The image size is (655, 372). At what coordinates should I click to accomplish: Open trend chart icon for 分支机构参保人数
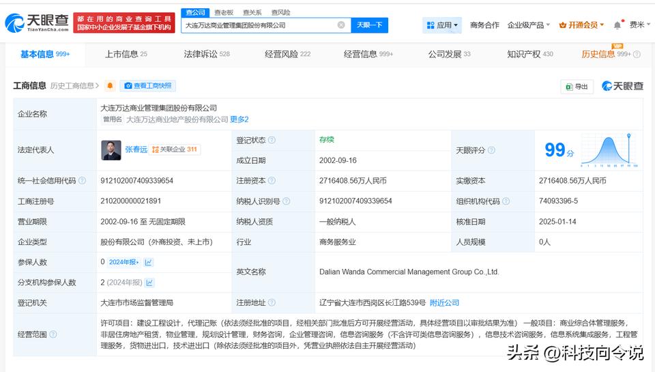point(149,283)
